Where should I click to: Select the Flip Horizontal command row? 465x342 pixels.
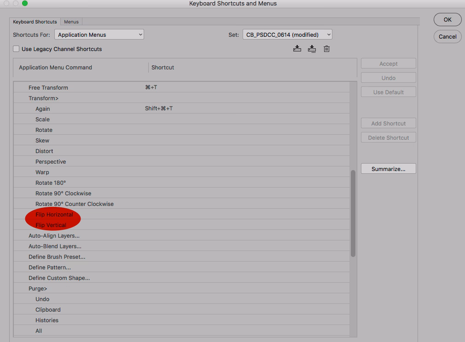pyautogui.click(x=54, y=215)
